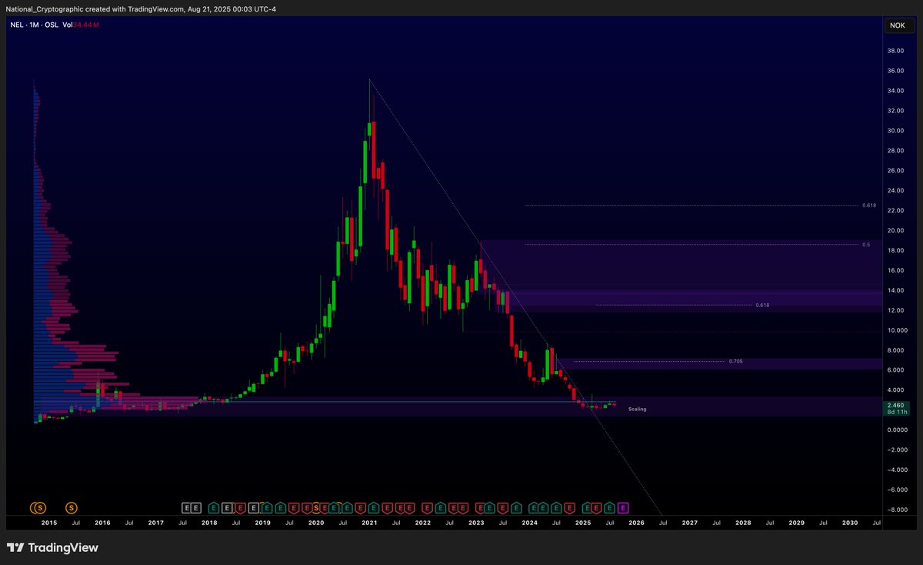
Task: Click the 2015 time axis label
Action: (49, 523)
